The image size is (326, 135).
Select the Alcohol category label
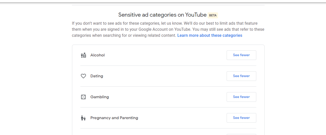(98, 55)
